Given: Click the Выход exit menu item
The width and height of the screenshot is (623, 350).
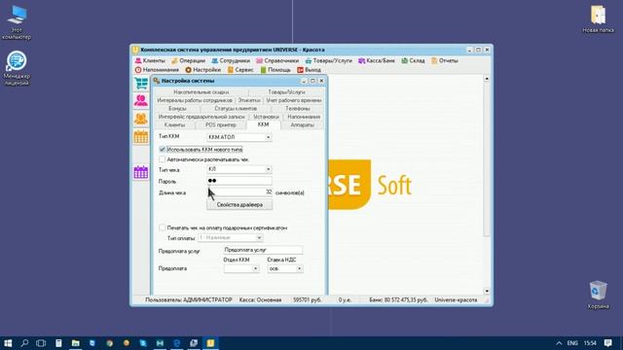Looking at the screenshot, I should pyautogui.click(x=310, y=70).
